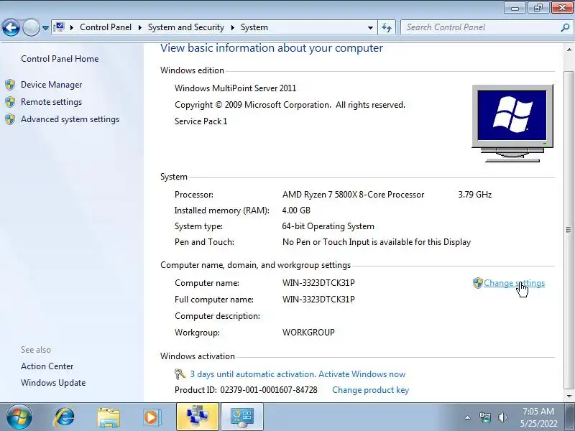Launch Internet Explorer from taskbar
Image resolution: width=575 pixels, height=431 pixels.
click(x=65, y=417)
